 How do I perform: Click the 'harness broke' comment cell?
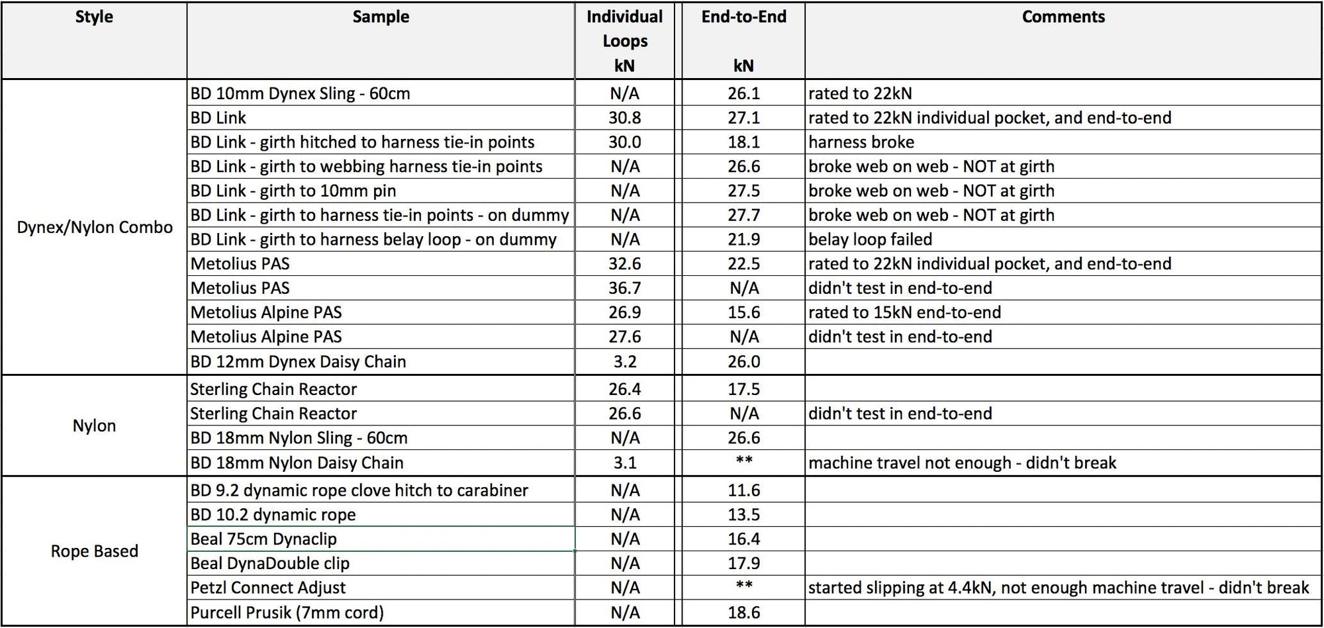[x=861, y=142]
